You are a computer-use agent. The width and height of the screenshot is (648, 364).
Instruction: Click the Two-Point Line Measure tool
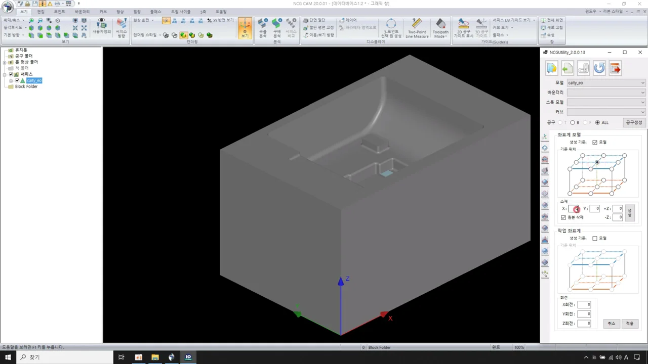[417, 28]
